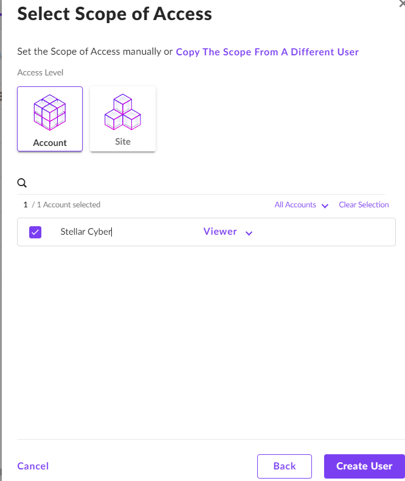
Task: Click the search magnifier icon
Action: click(x=22, y=182)
